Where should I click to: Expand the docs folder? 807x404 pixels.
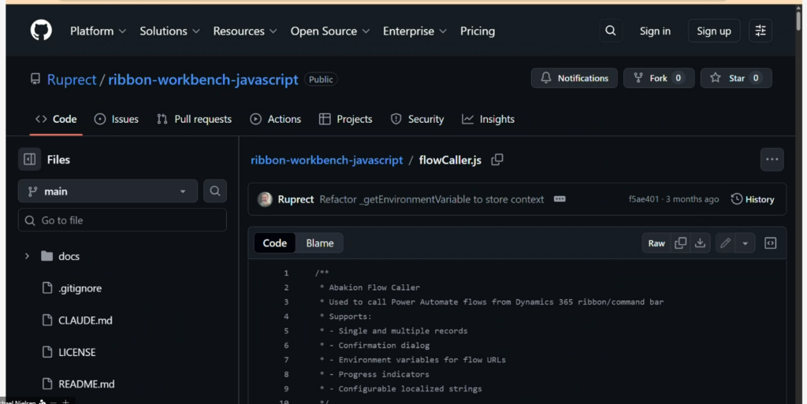27,256
